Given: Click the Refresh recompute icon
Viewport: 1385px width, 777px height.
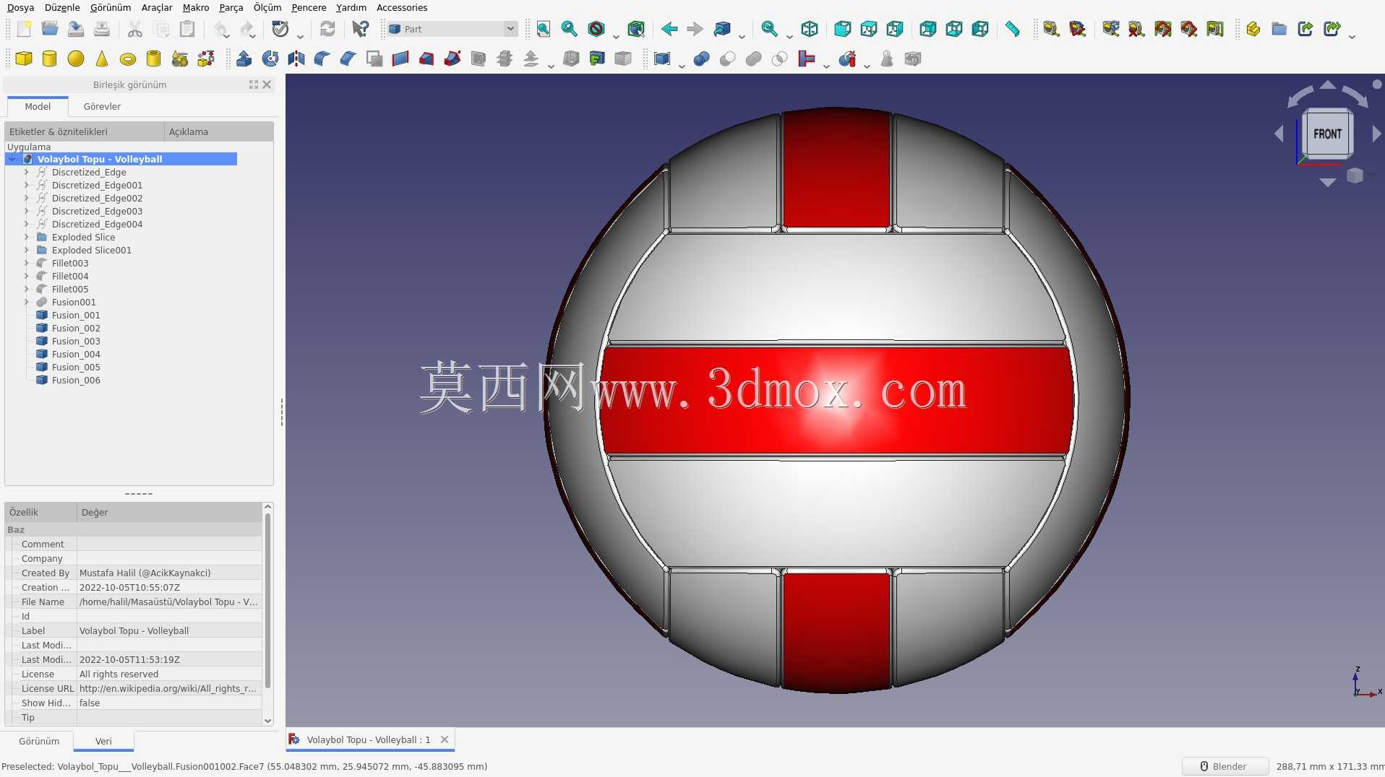Looking at the screenshot, I should tap(327, 29).
